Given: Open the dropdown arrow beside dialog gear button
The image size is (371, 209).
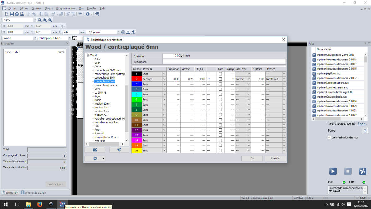Looking at the screenshot, I should click(103, 158).
